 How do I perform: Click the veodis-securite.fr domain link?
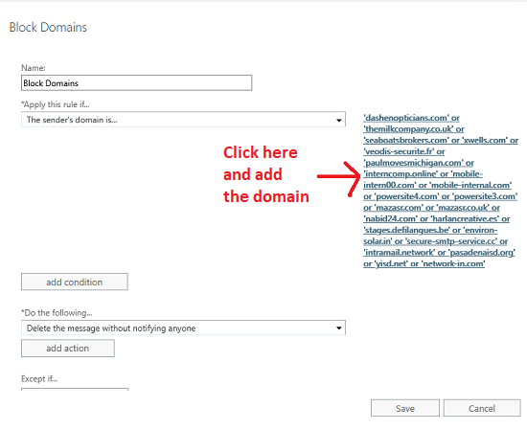(x=400, y=151)
